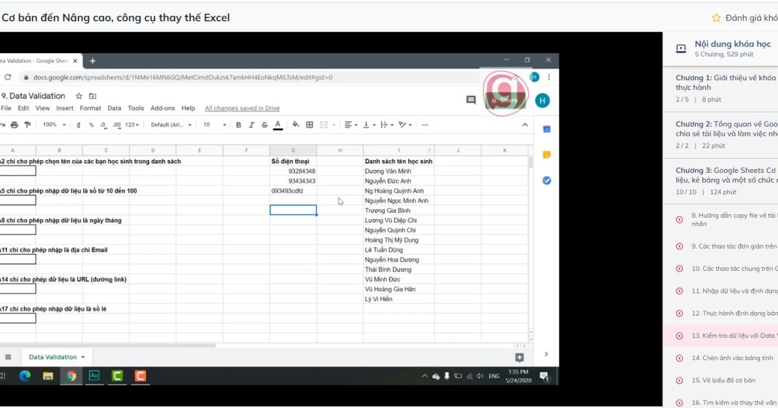Open the Insert menu

tap(65, 108)
